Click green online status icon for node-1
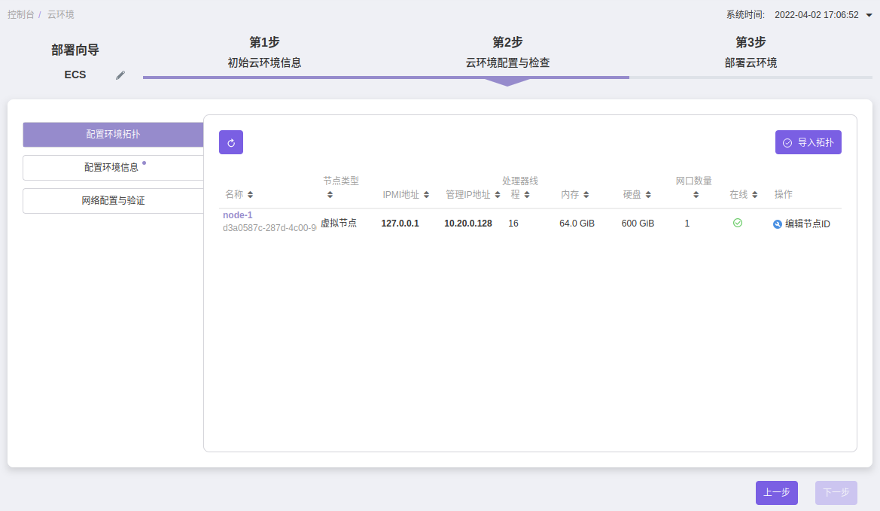This screenshot has width=880, height=511. click(738, 224)
